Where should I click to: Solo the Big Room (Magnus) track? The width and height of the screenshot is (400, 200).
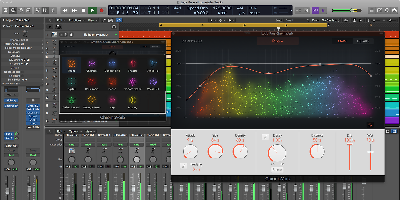[x=66, y=35]
